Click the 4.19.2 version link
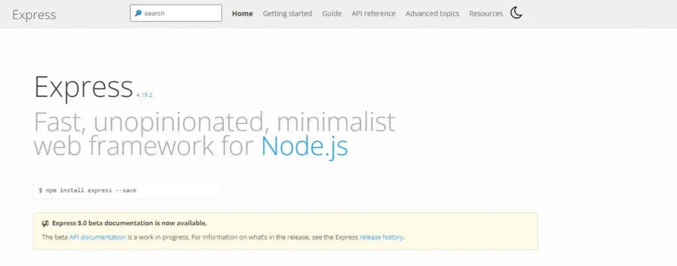 (x=144, y=95)
